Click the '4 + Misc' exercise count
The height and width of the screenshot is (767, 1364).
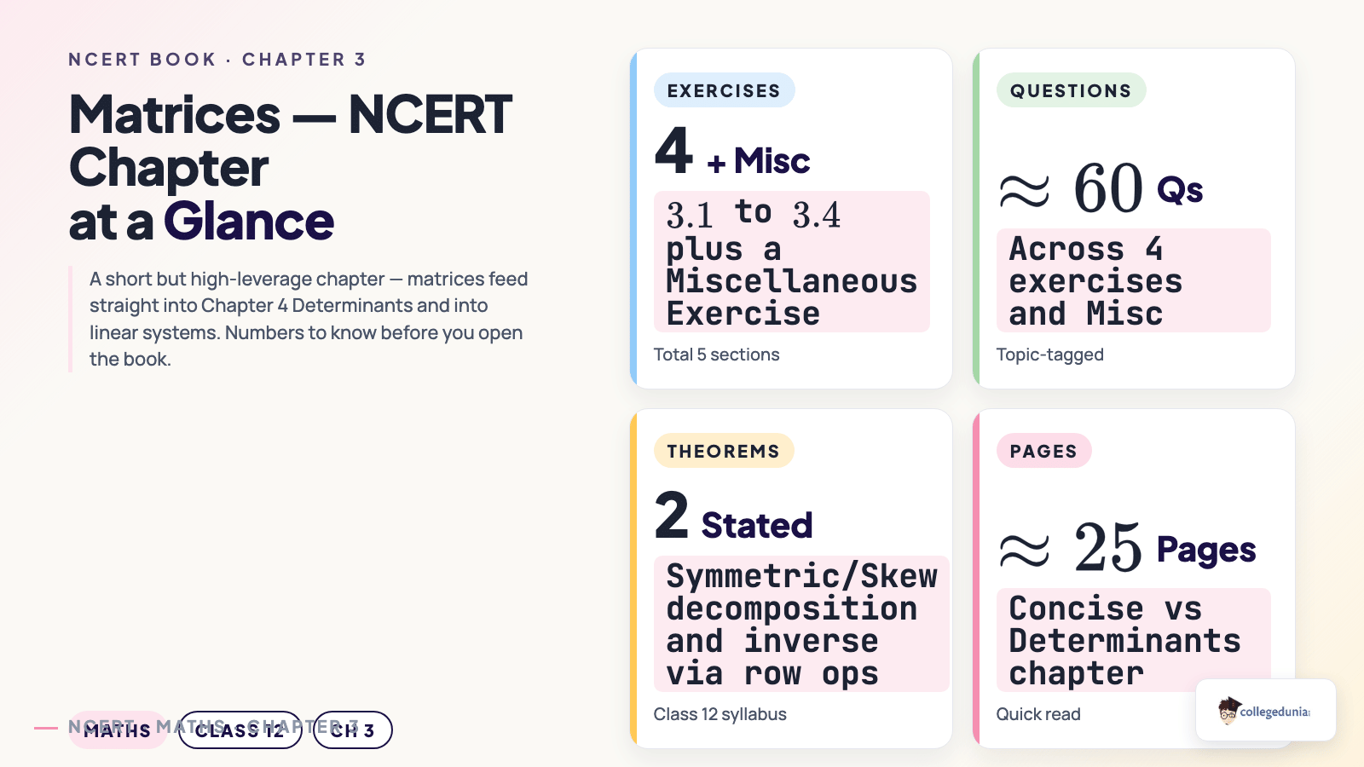[x=732, y=153]
